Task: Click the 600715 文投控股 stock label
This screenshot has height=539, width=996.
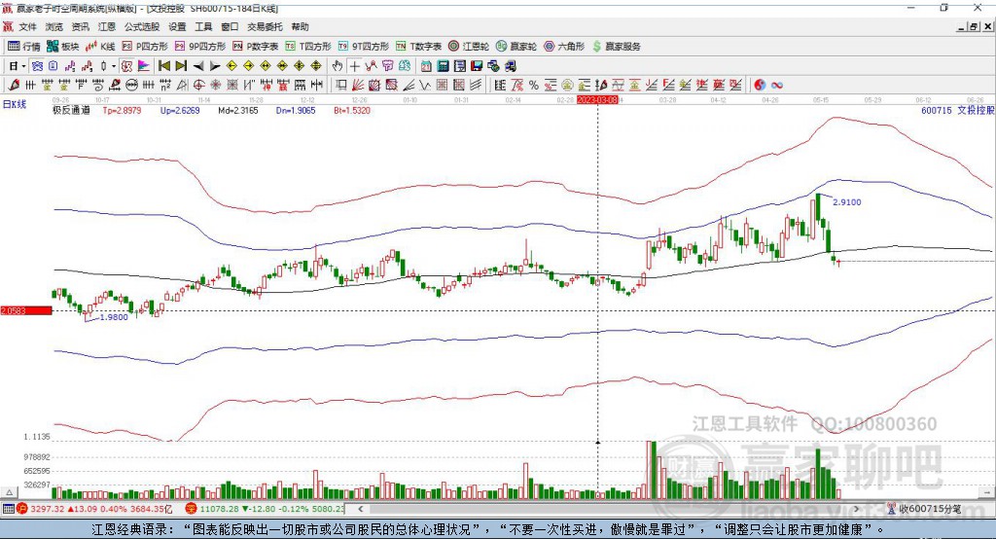Action: tap(958, 110)
